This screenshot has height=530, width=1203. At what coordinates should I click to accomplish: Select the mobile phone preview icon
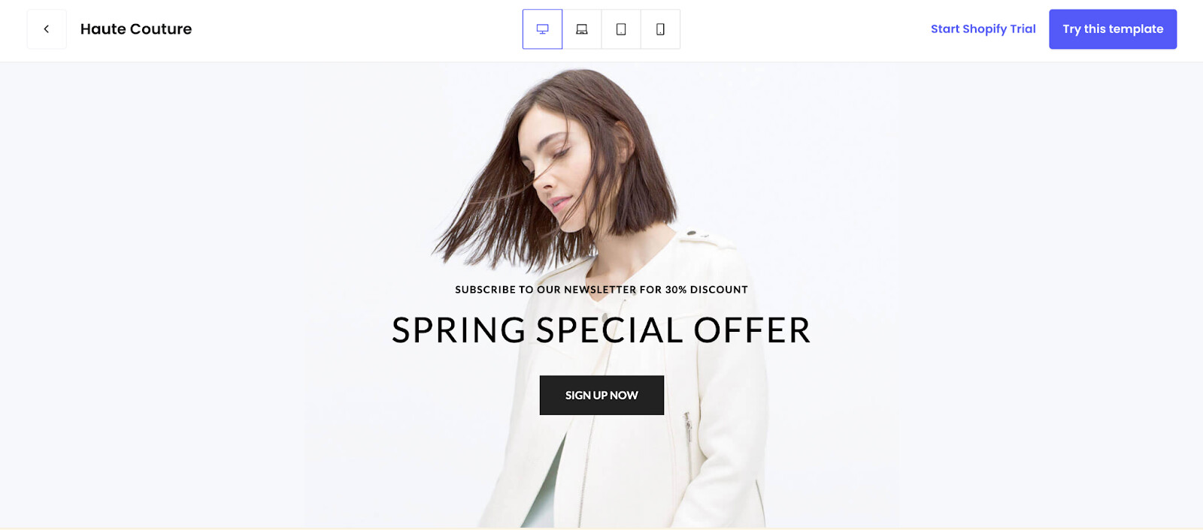660,29
